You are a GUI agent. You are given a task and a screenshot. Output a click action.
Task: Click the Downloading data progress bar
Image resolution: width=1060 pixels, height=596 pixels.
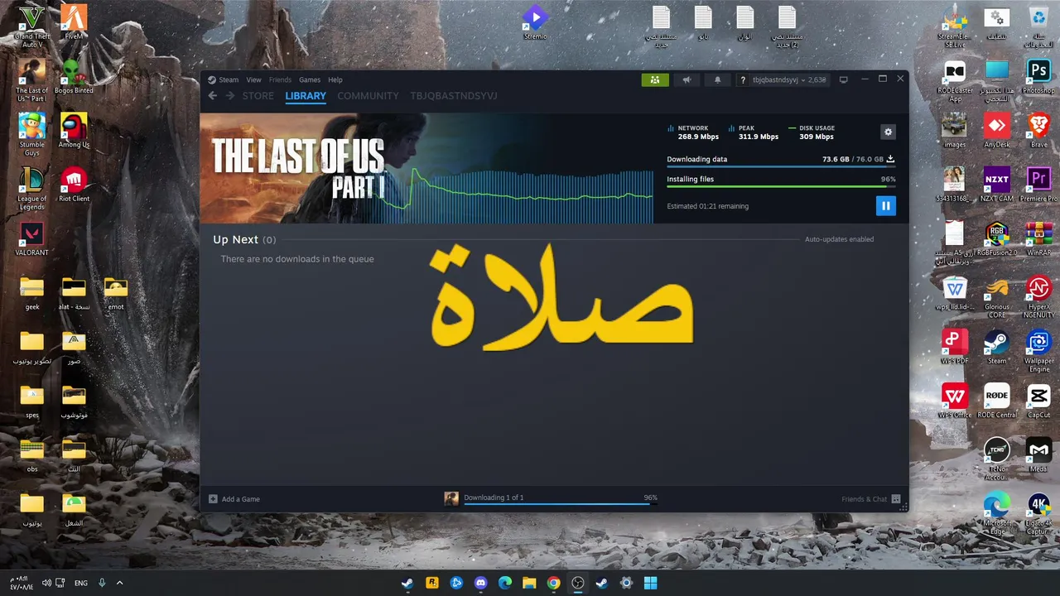point(781,166)
